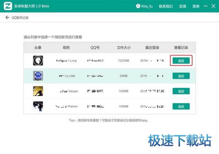
Task: Click the 查看记录 column header
Action: (x=181, y=47)
